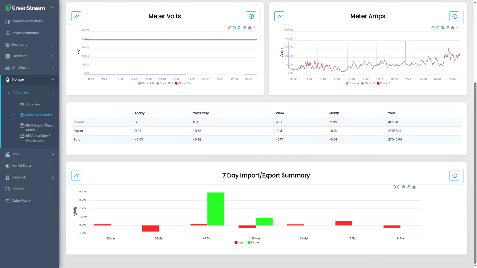Reset zoom with home icon on Meter Volts chart
477x268 pixels.
coord(250,28)
